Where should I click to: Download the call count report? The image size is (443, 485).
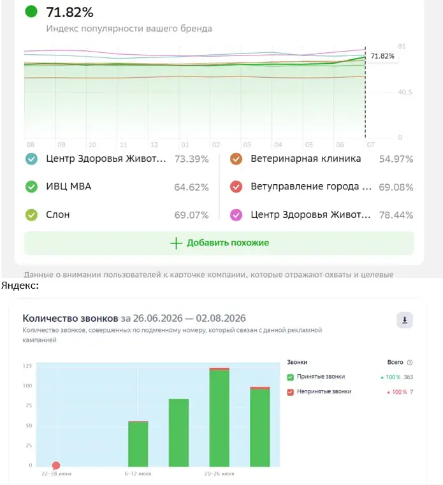[x=405, y=320]
